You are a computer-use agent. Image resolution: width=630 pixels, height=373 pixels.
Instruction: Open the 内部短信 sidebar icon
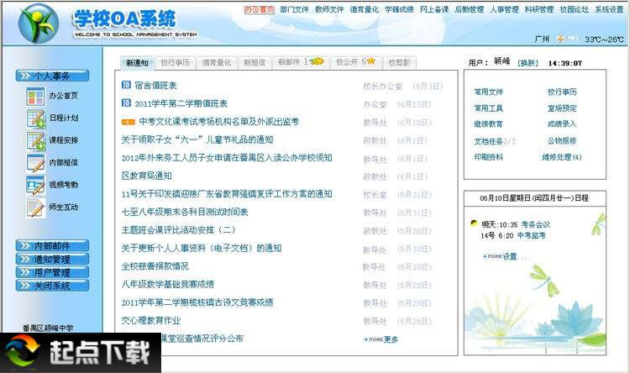(35, 163)
